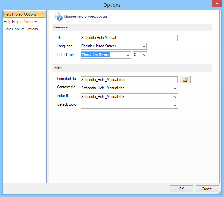Expand the Index file dropdown
This screenshot has height=197, width=224.
tap(175, 97)
